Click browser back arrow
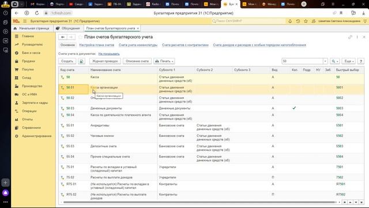The width and height of the screenshot is (369, 208). pos(17,13)
